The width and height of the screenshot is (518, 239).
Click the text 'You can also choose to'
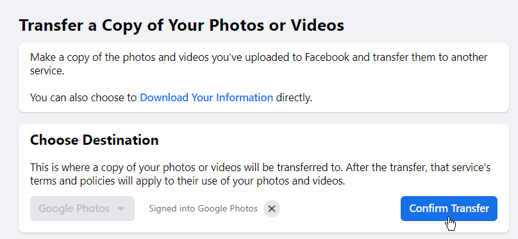click(83, 97)
